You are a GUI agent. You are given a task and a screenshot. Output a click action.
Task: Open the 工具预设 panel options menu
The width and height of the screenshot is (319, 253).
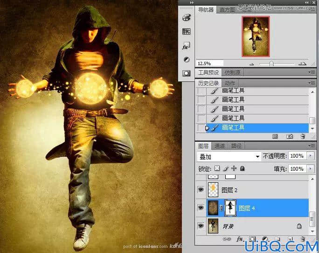point(312,72)
